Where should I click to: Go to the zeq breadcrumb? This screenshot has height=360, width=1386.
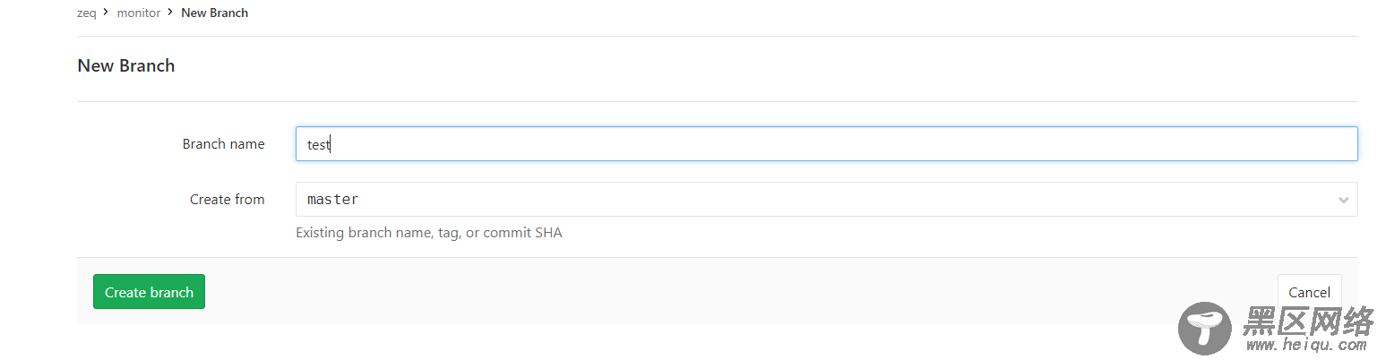(87, 13)
